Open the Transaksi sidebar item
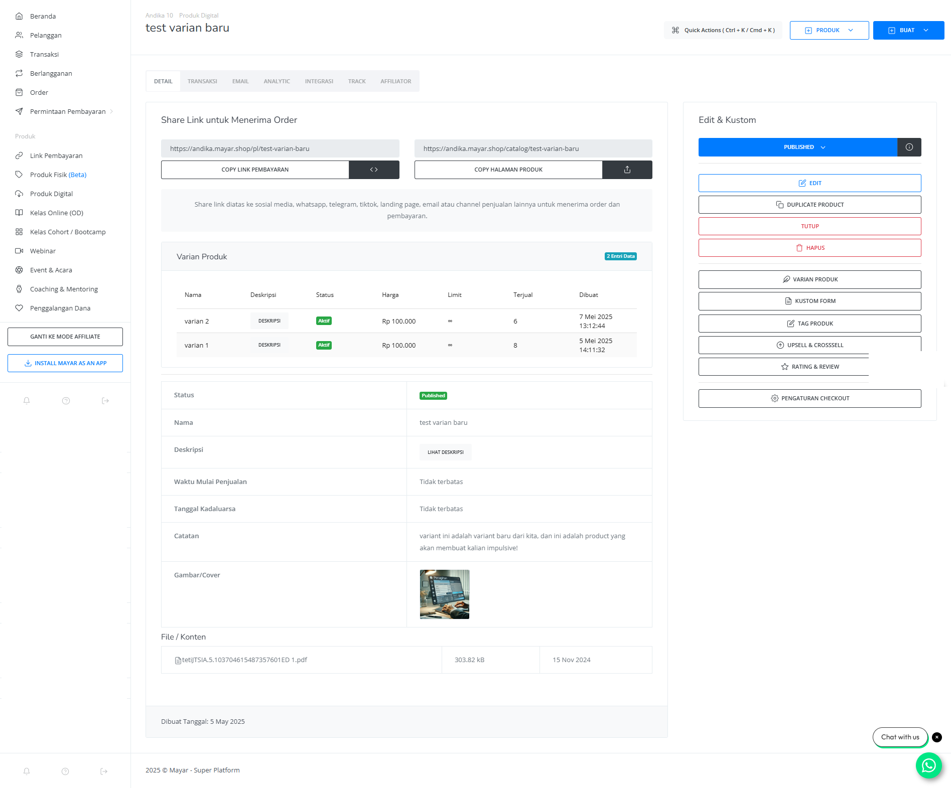 (x=44, y=54)
